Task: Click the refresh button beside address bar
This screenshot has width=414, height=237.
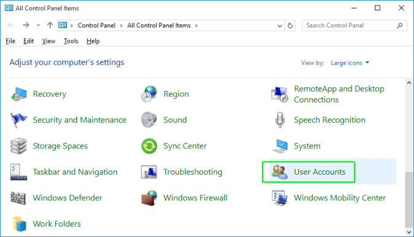Action: click(x=290, y=26)
